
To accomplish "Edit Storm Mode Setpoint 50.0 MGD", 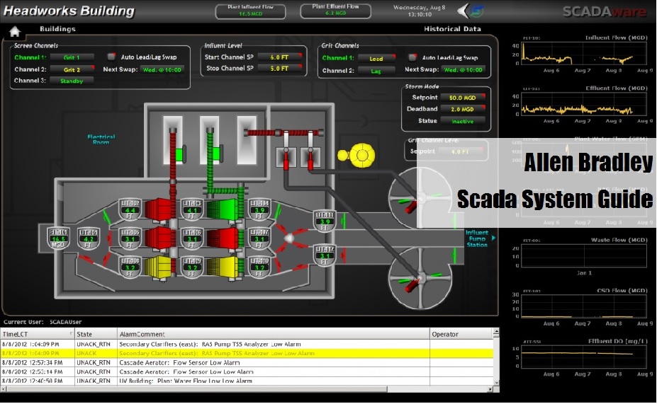I will (463, 98).
